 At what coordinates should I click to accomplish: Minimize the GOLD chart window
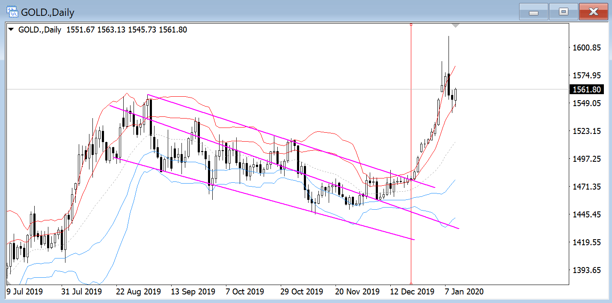point(533,12)
